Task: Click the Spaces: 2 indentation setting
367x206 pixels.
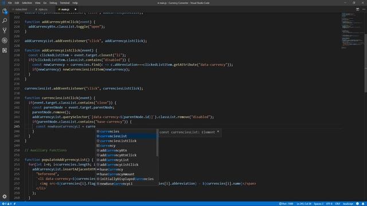Action: point(319,204)
